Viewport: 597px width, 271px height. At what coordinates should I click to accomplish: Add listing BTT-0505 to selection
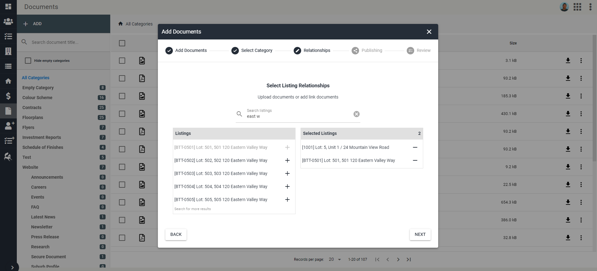coord(287,200)
